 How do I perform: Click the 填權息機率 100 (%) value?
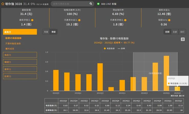(x=72, y=14)
